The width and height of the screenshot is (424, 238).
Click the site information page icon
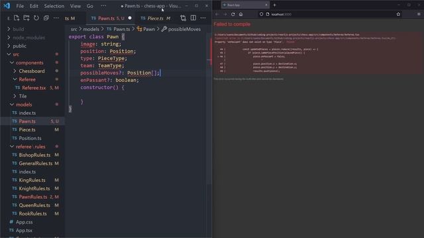[x=268, y=14]
